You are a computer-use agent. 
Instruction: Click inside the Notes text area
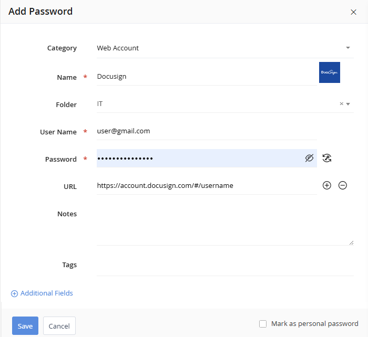coord(224,226)
